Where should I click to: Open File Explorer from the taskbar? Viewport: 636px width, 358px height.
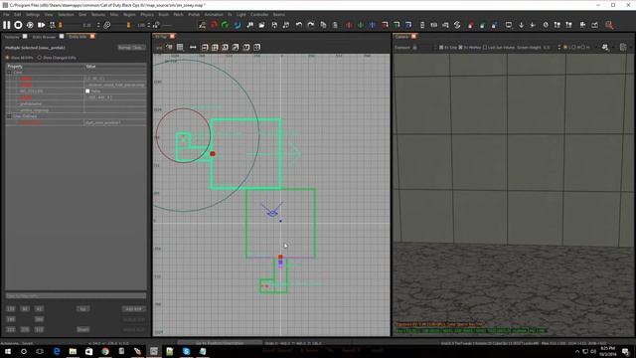click(73, 351)
